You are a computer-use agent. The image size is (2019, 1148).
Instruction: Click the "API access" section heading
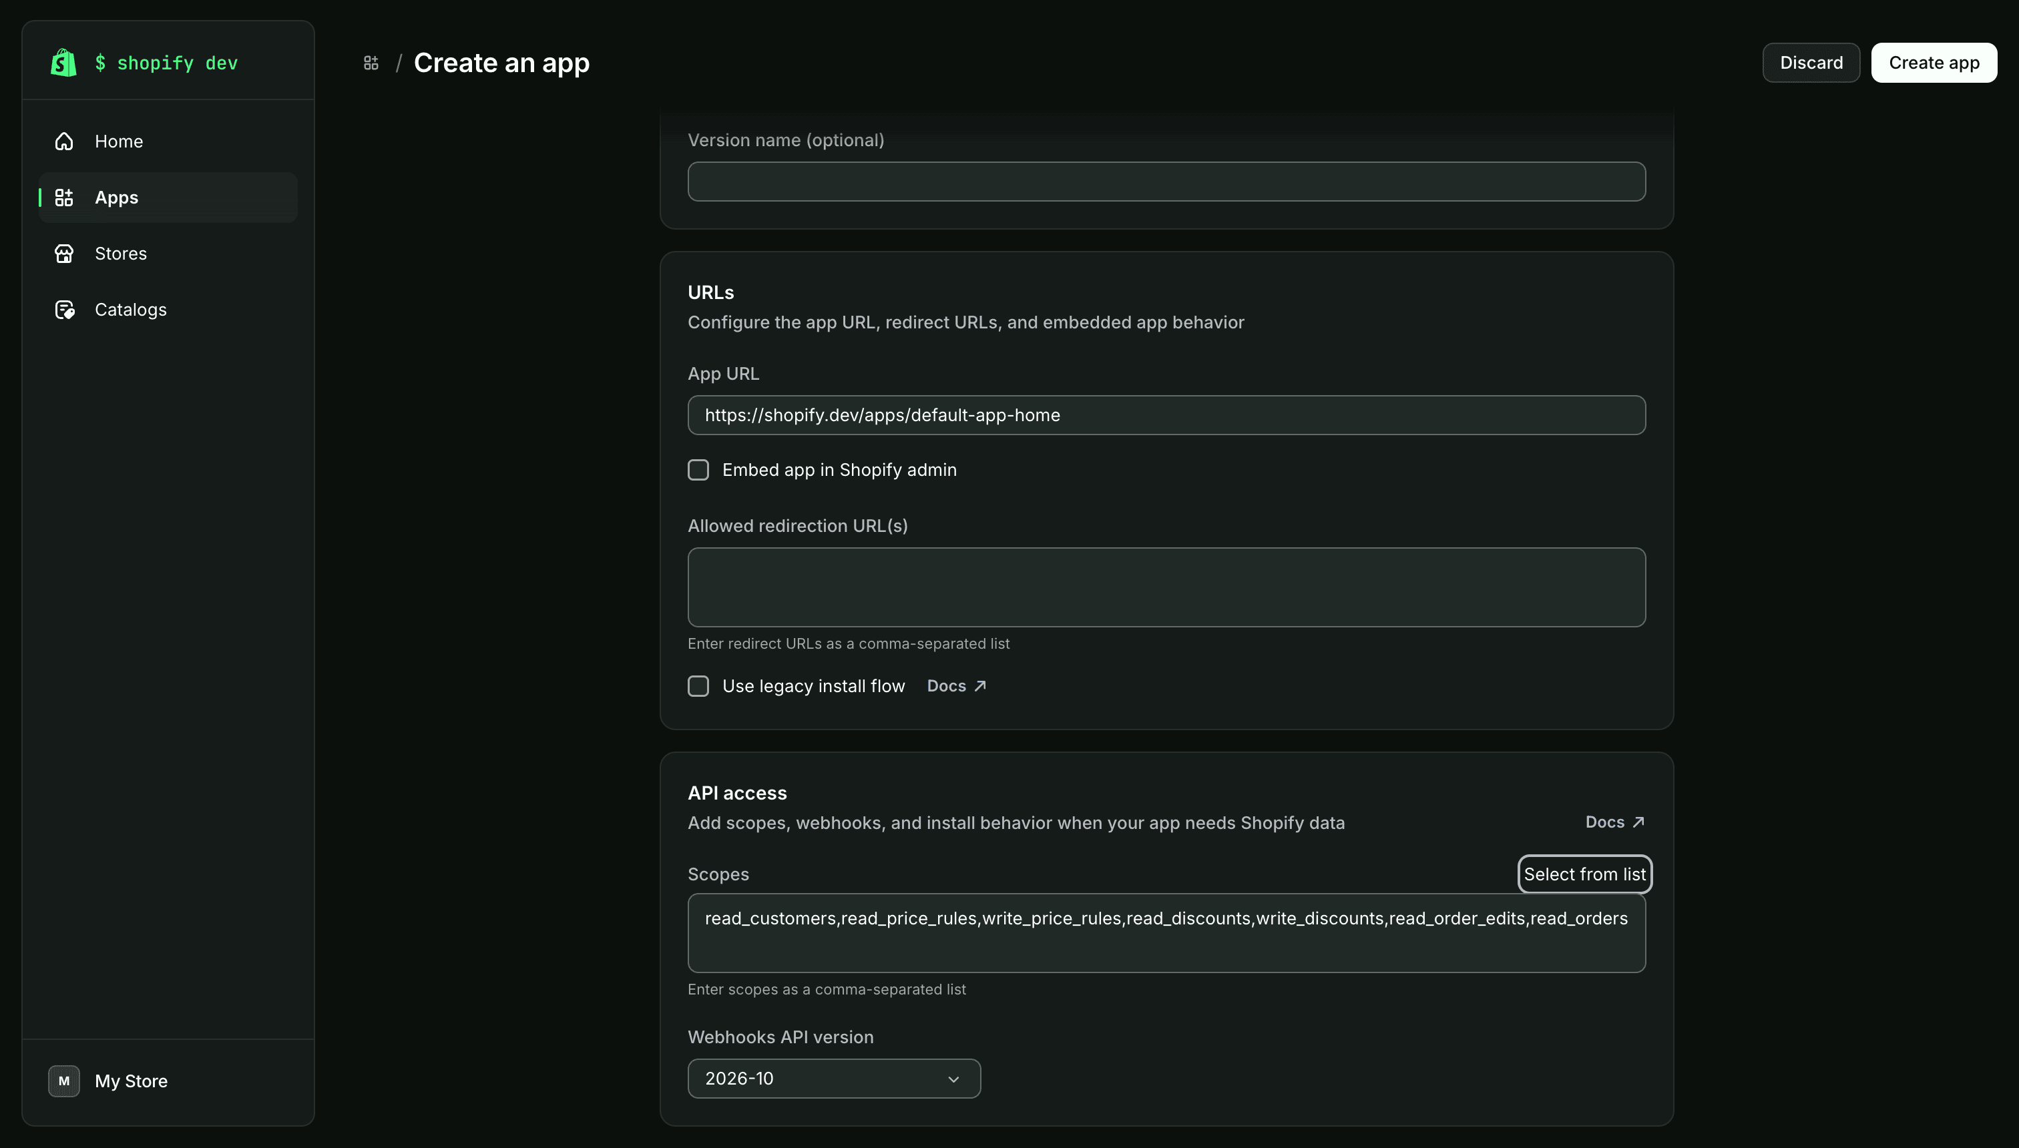click(736, 793)
